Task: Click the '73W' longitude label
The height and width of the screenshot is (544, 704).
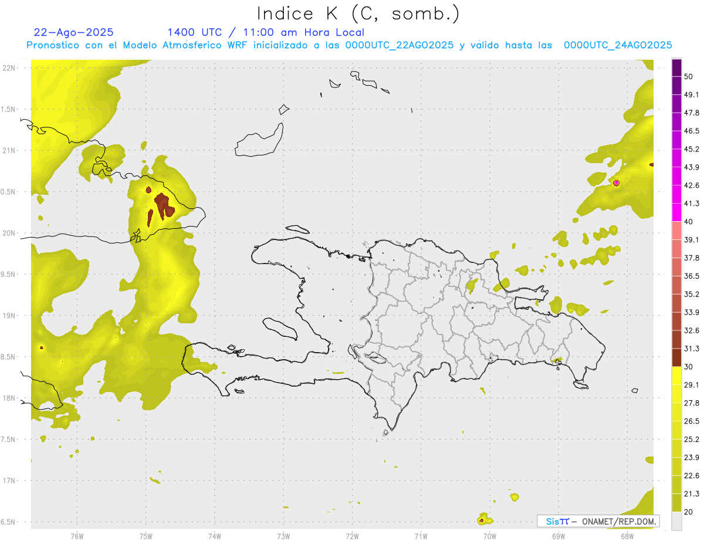Action: (x=283, y=536)
